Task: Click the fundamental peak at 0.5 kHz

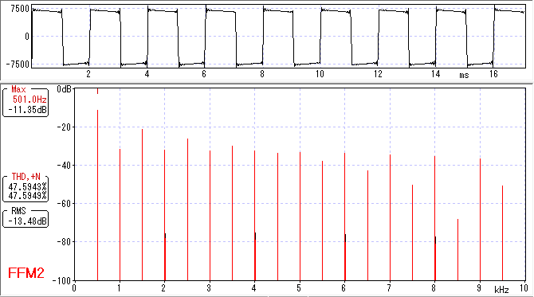Action: coord(98,194)
